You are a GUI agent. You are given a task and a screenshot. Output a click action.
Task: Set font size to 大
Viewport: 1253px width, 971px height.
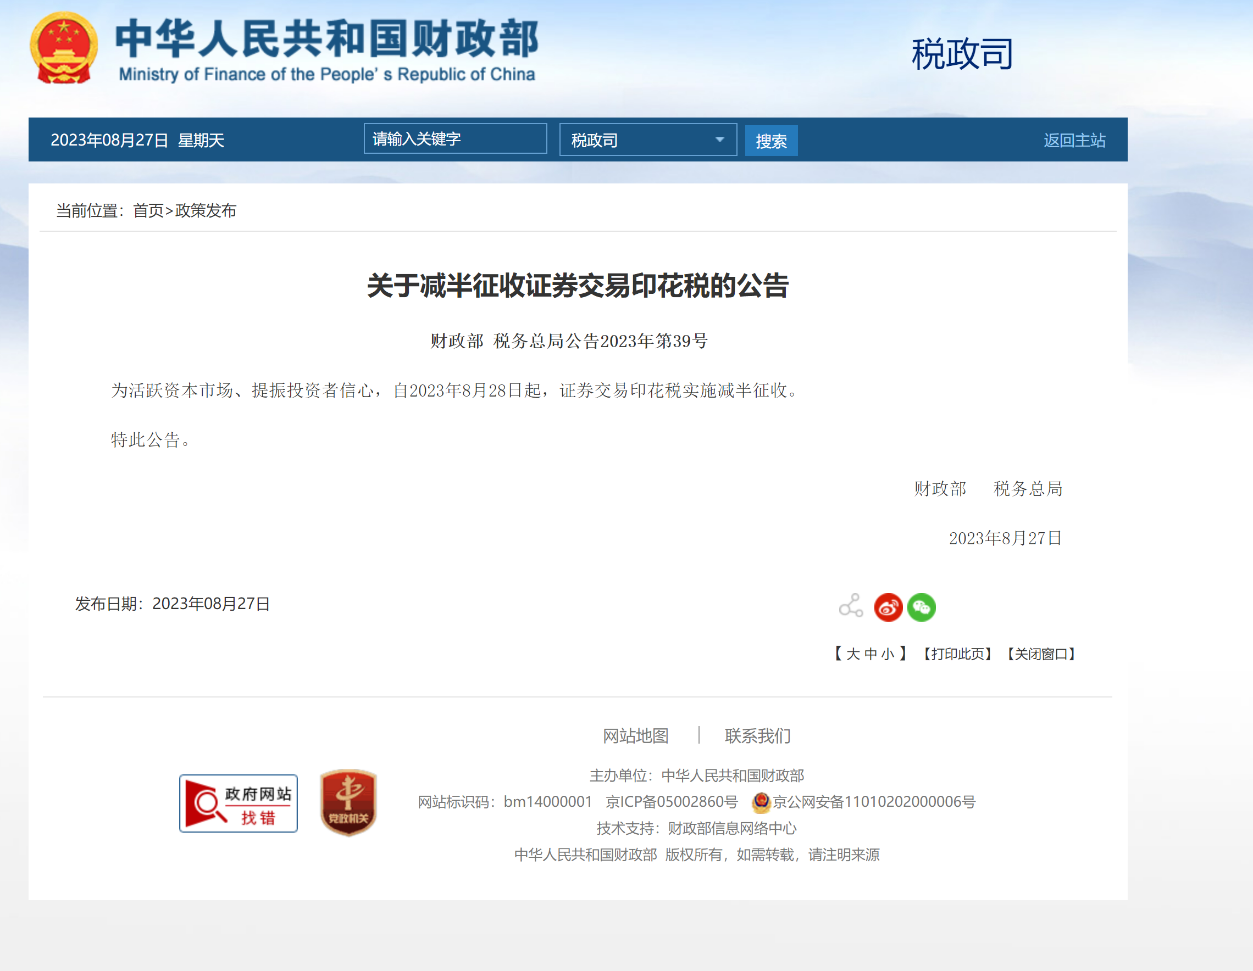click(853, 654)
